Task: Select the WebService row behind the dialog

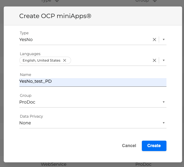Action: pyautogui.click(x=54, y=165)
